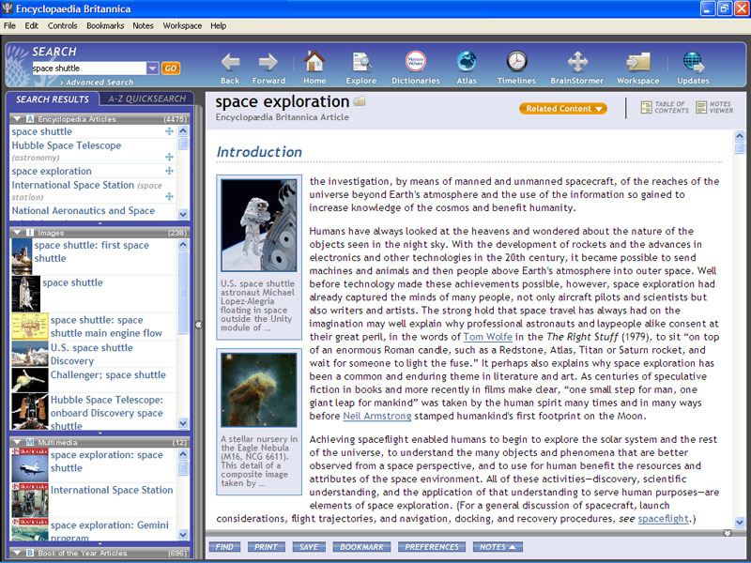The width and height of the screenshot is (751, 563).
Task: Go to the Home screen
Action: (315, 62)
